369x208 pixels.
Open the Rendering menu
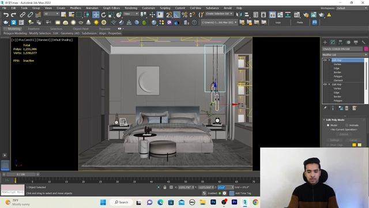click(131, 8)
